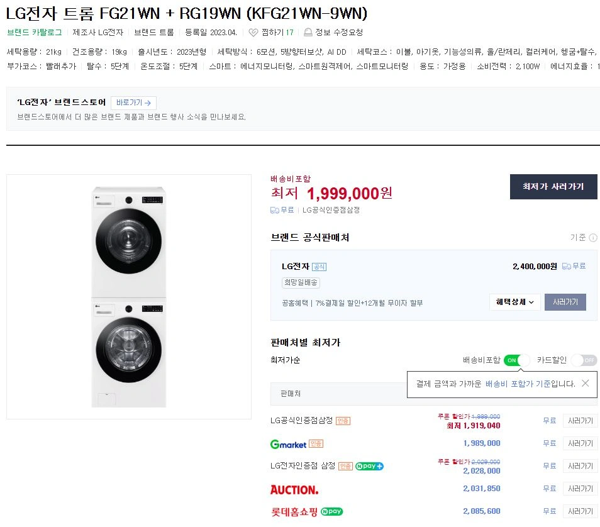Click the 1,989,000 Gmarket price
Viewport: 600px width, 527px height.
(x=481, y=444)
